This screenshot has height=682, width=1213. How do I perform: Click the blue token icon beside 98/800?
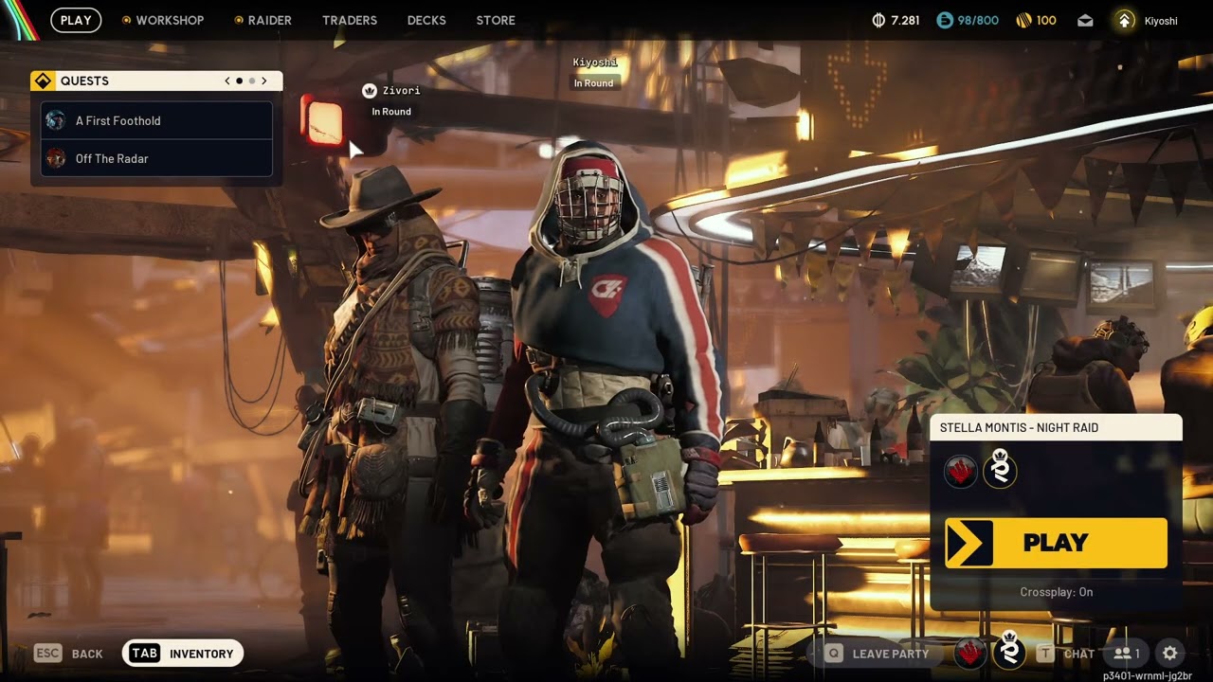point(944,20)
